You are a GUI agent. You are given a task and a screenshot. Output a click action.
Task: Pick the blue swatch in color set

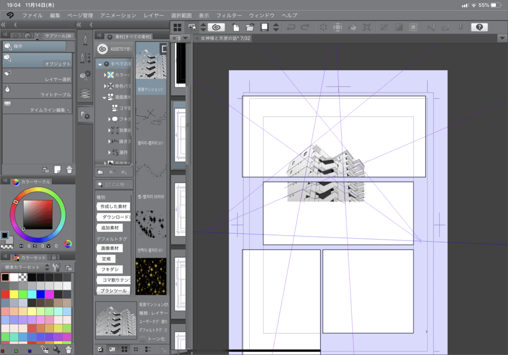tap(41, 294)
